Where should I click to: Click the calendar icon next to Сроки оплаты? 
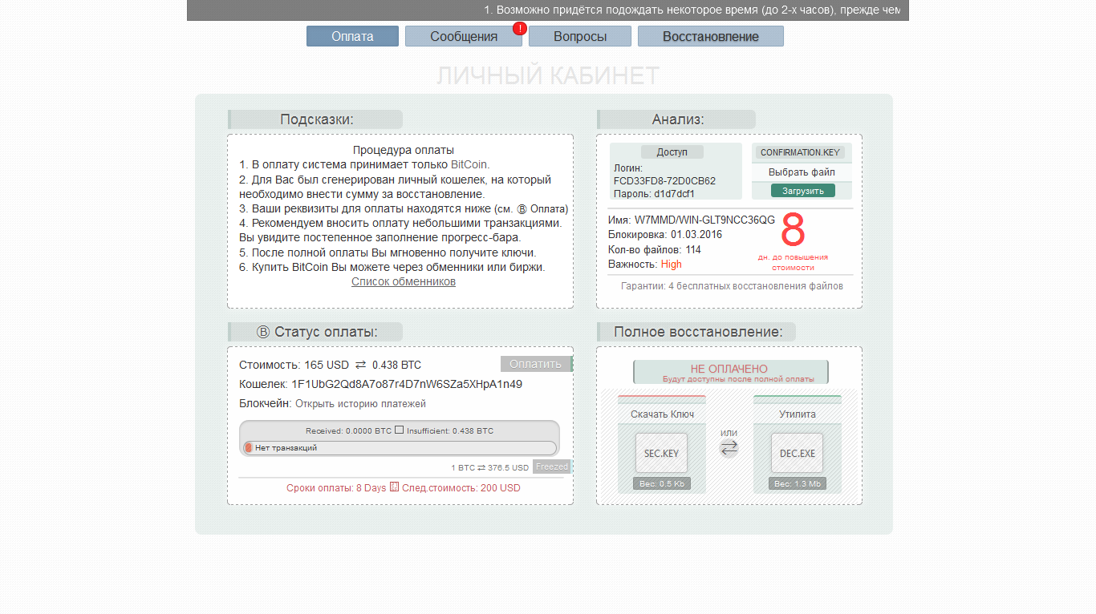click(394, 487)
